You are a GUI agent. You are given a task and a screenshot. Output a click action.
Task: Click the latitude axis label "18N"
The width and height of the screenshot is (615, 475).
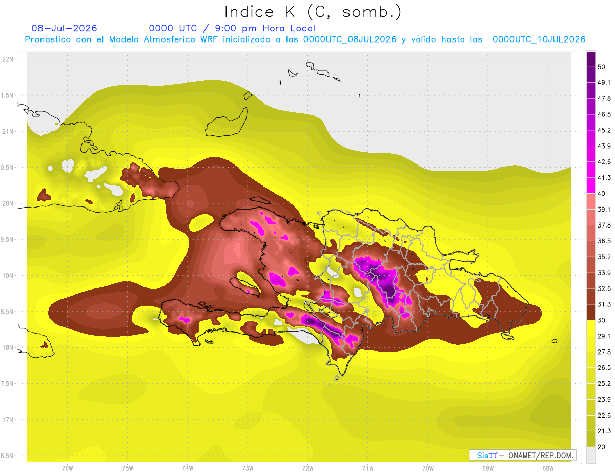tap(9, 348)
